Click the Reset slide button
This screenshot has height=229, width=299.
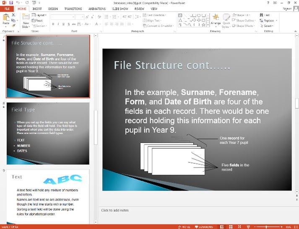pos(39,20)
